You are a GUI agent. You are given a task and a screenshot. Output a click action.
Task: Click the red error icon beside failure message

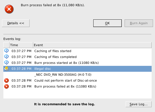click(9, 9)
